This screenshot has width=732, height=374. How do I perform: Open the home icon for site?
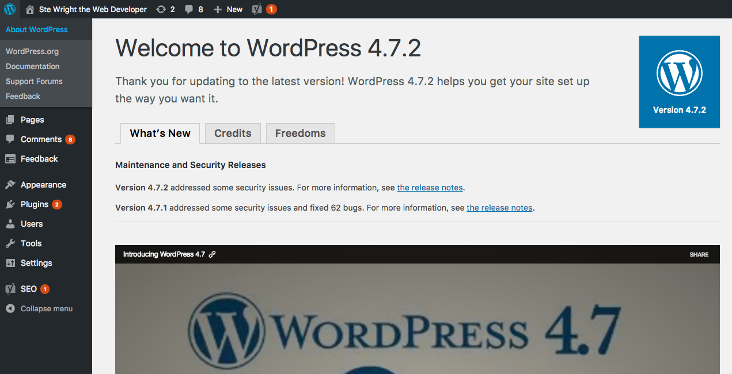tap(30, 9)
